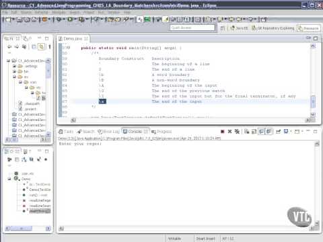323x242 pixels.
Task: Open the Git Repository Exploring perspective
Action: click(x=273, y=28)
